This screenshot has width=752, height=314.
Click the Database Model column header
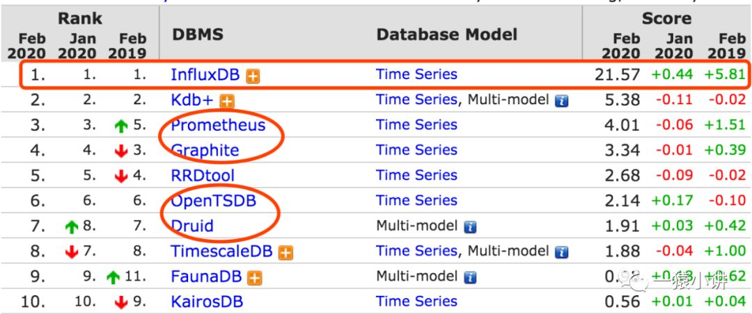(x=446, y=34)
